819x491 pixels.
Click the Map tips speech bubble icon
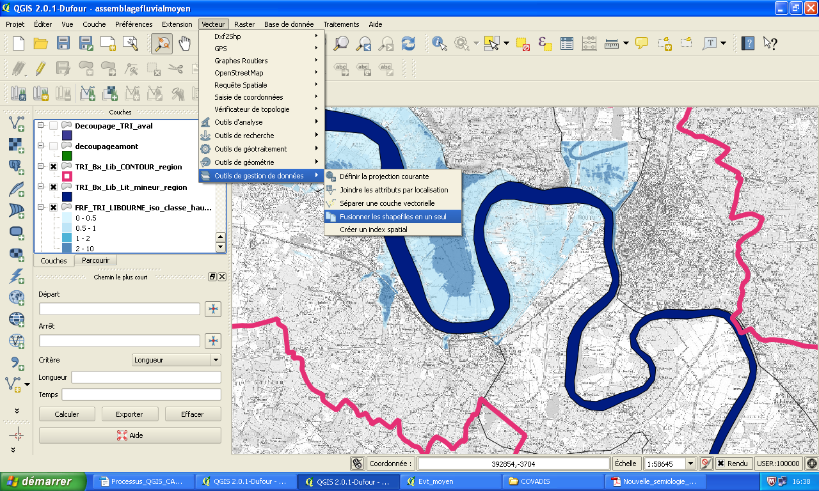[x=642, y=43]
